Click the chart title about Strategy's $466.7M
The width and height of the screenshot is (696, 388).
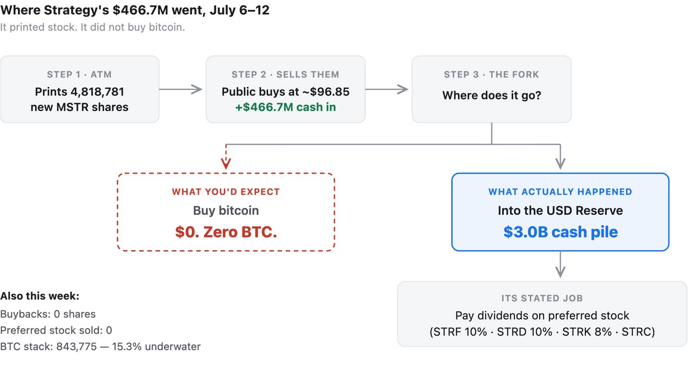(135, 10)
